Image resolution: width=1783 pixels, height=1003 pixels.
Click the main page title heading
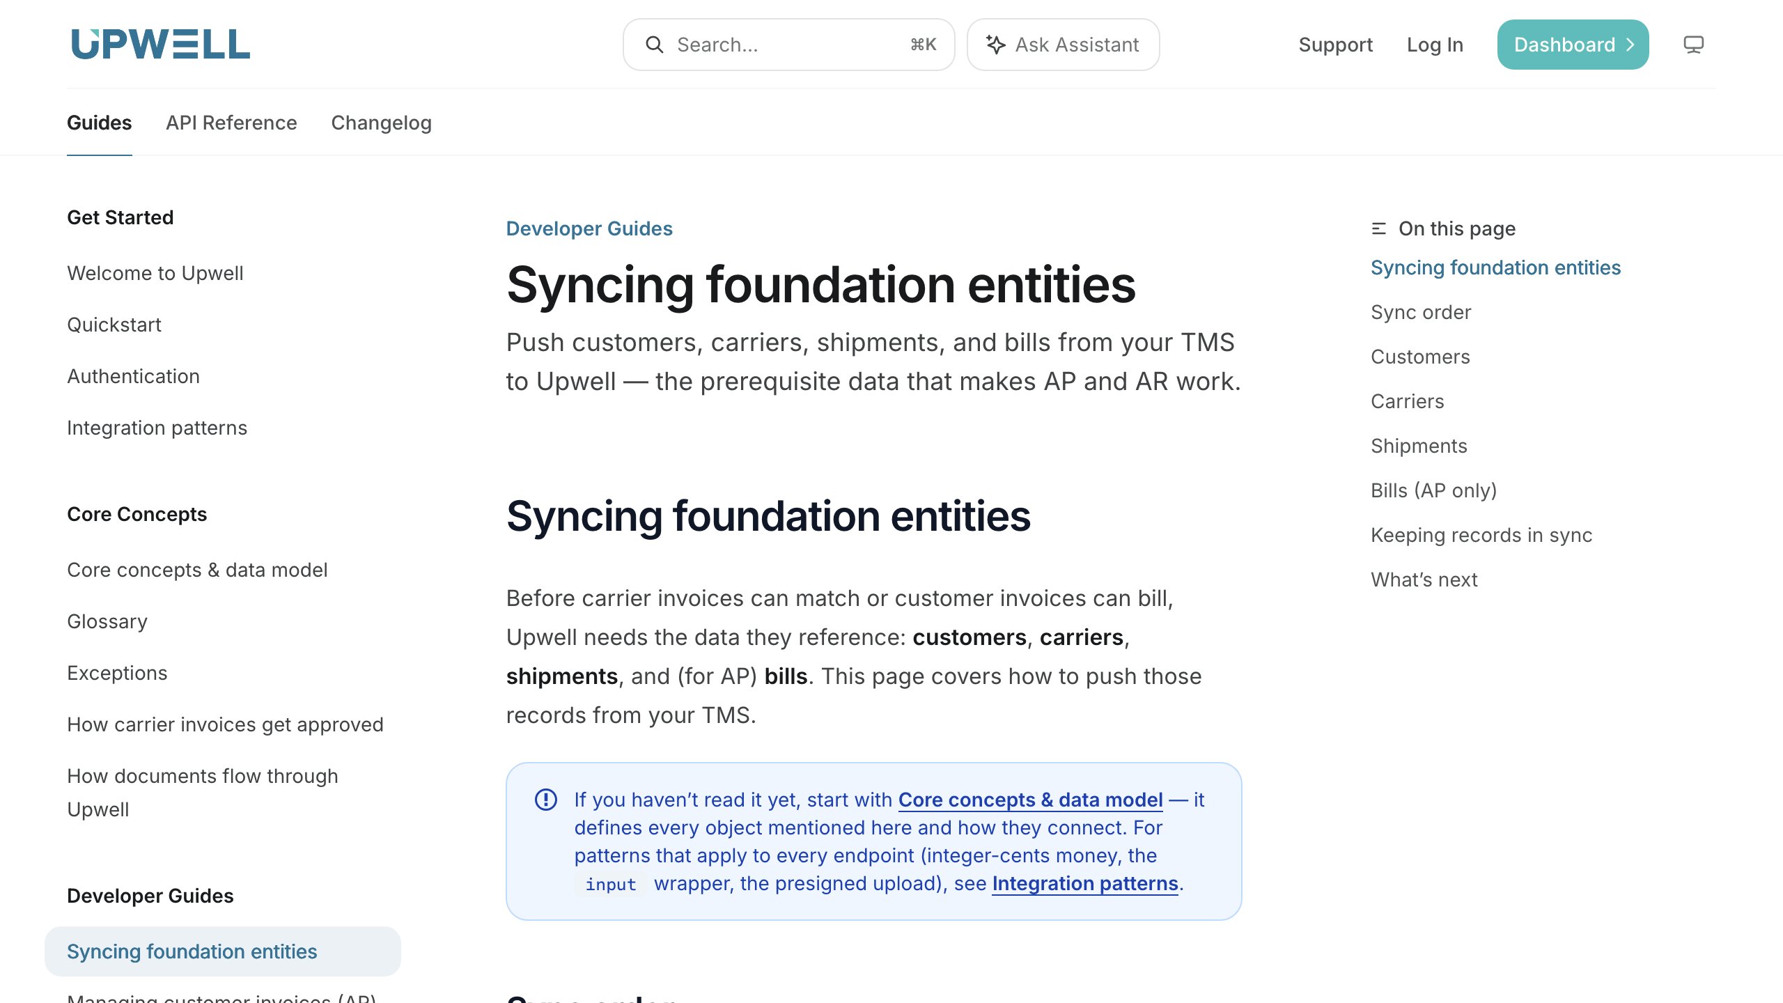pyautogui.click(x=820, y=285)
